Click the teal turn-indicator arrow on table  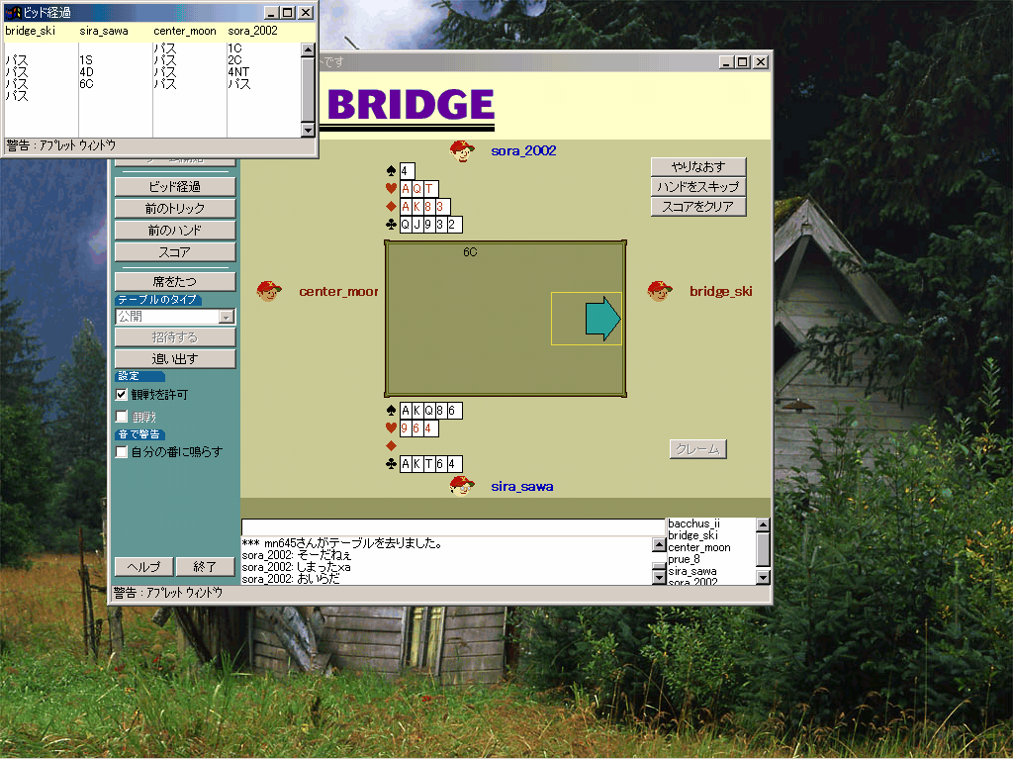602,319
